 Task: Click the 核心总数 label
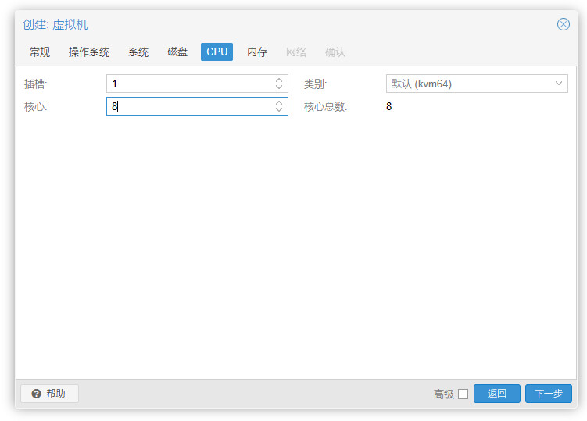point(326,107)
